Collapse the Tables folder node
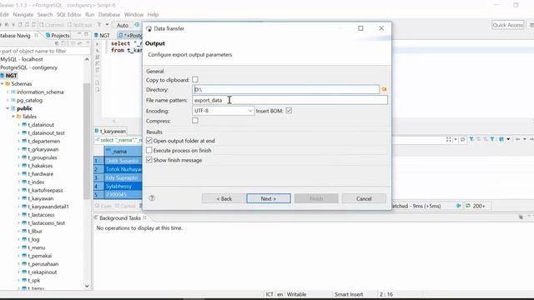The width and height of the screenshot is (534, 300). [13, 117]
